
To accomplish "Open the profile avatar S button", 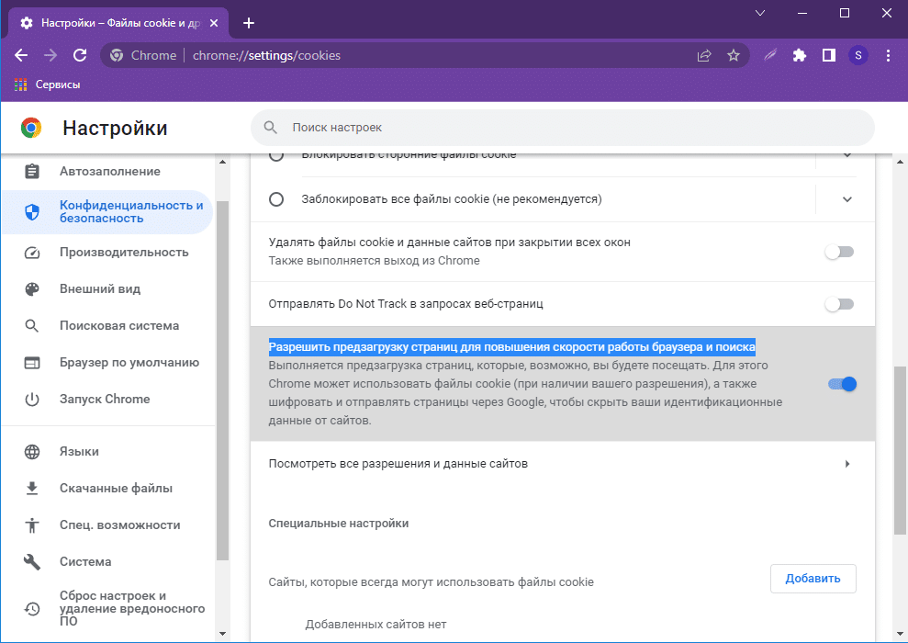I will [x=858, y=55].
